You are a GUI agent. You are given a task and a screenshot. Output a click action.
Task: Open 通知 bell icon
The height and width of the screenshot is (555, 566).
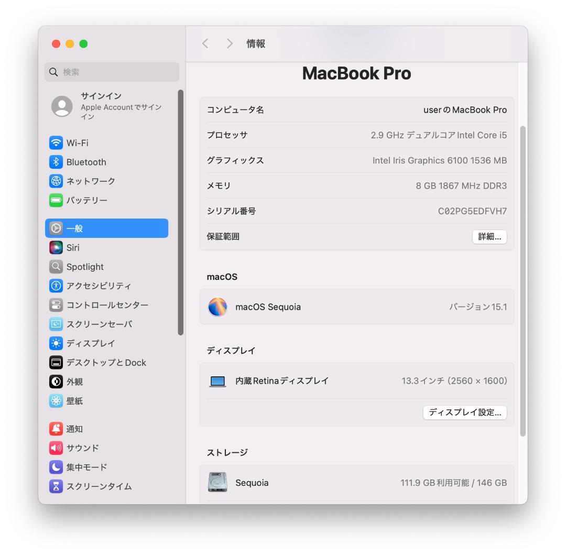(x=56, y=429)
